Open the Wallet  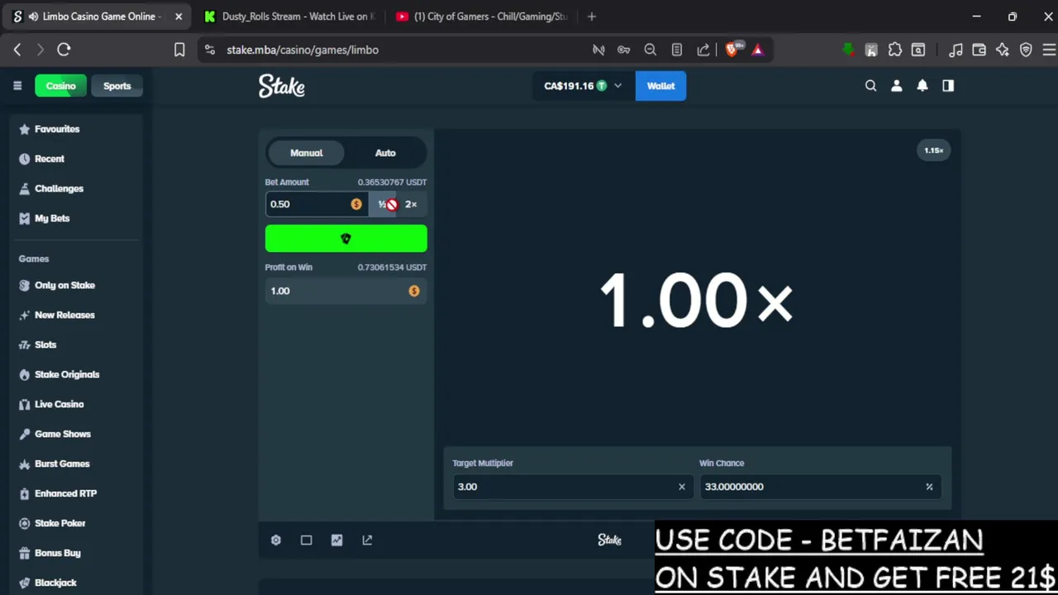point(660,86)
